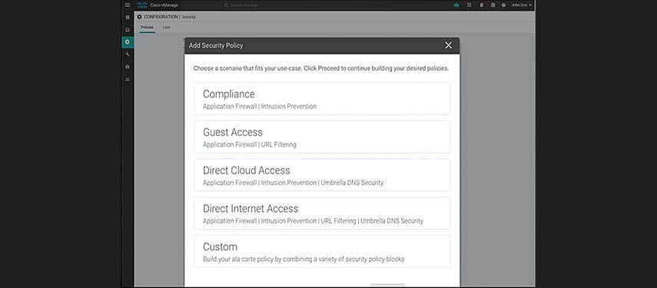Select the Direct Cloud Access scenario
657x288 pixels.
(322, 174)
